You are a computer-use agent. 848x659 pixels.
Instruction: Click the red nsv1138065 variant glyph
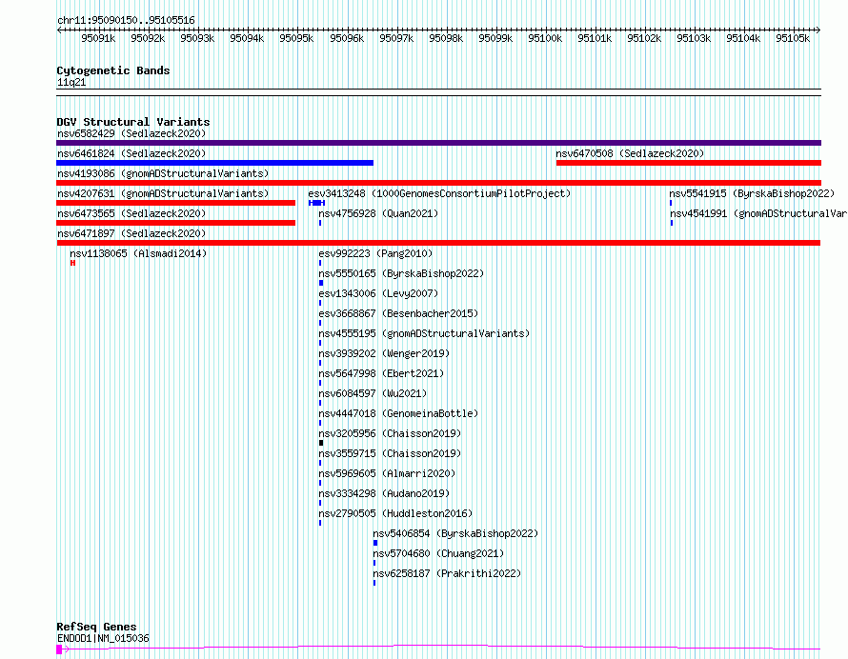(72, 263)
